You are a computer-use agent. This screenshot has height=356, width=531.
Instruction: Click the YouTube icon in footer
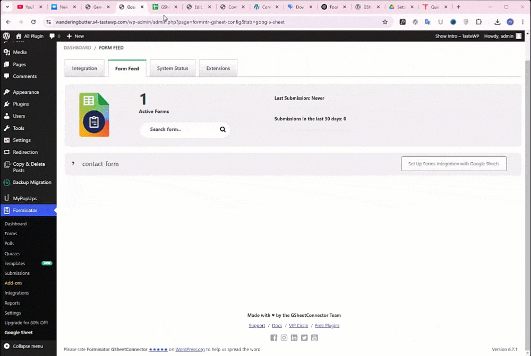click(314, 338)
